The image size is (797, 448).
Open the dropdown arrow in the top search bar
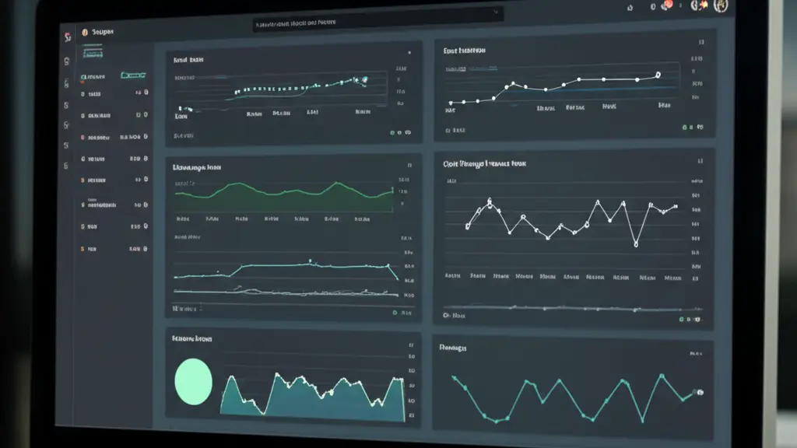(x=496, y=12)
